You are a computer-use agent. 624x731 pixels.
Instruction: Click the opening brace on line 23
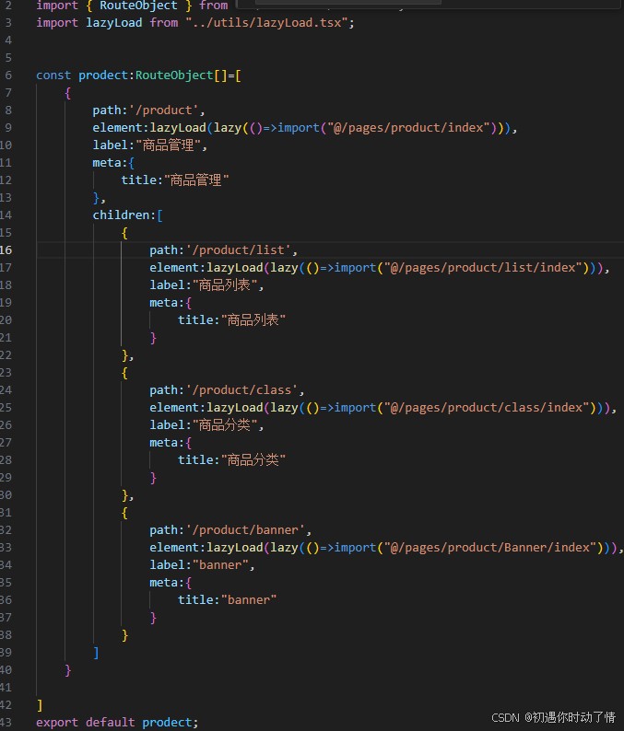(124, 373)
